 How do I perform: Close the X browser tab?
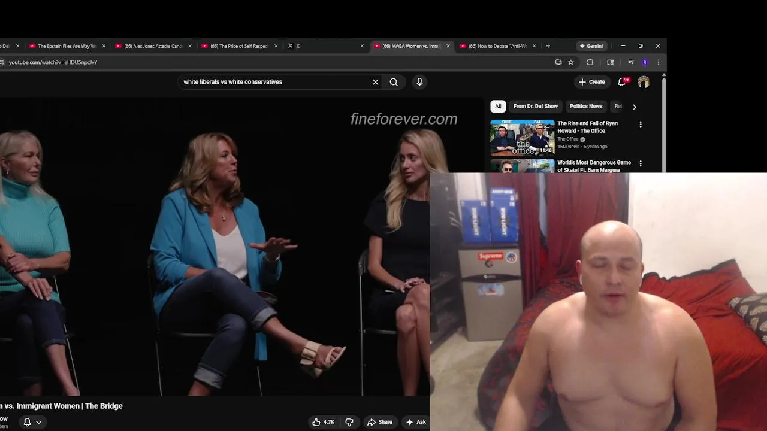pos(362,46)
